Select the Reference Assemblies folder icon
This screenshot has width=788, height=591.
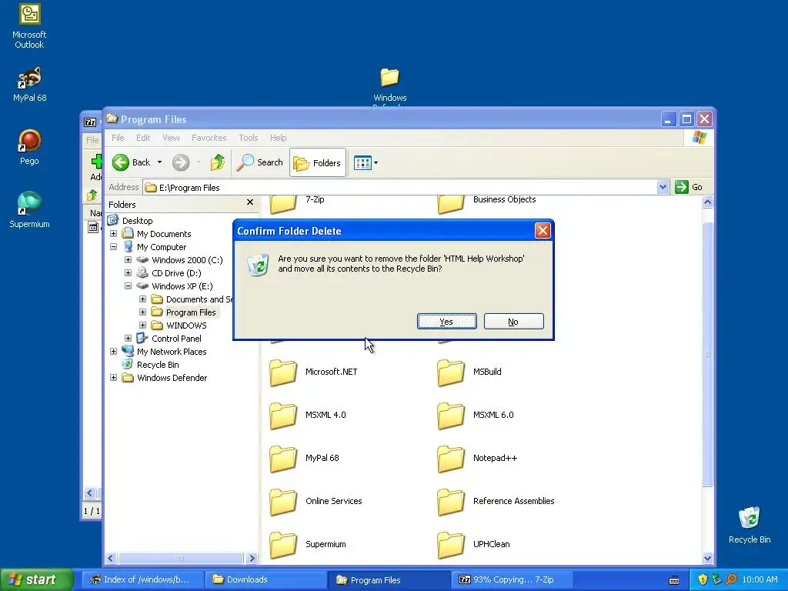tap(451, 502)
